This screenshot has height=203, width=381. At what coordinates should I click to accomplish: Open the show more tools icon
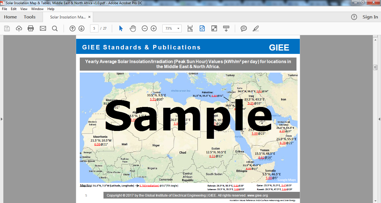pos(226,28)
